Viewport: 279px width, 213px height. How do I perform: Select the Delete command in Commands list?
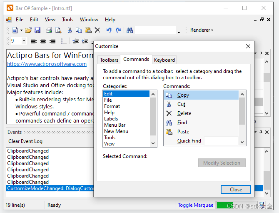[201, 113]
